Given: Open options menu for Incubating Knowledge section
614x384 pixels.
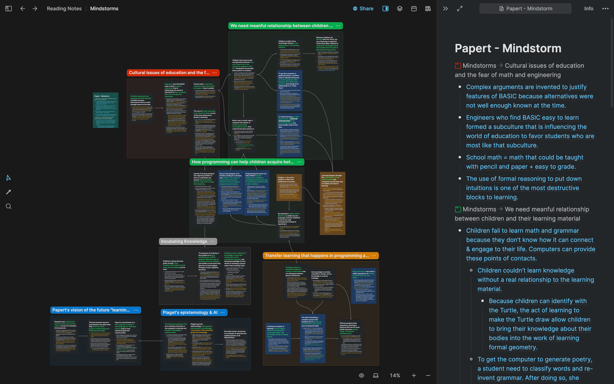Looking at the screenshot, I should pos(213,241).
